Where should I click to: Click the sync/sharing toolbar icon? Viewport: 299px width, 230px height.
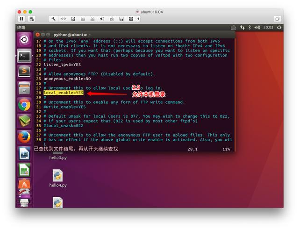tap(131, 19)
